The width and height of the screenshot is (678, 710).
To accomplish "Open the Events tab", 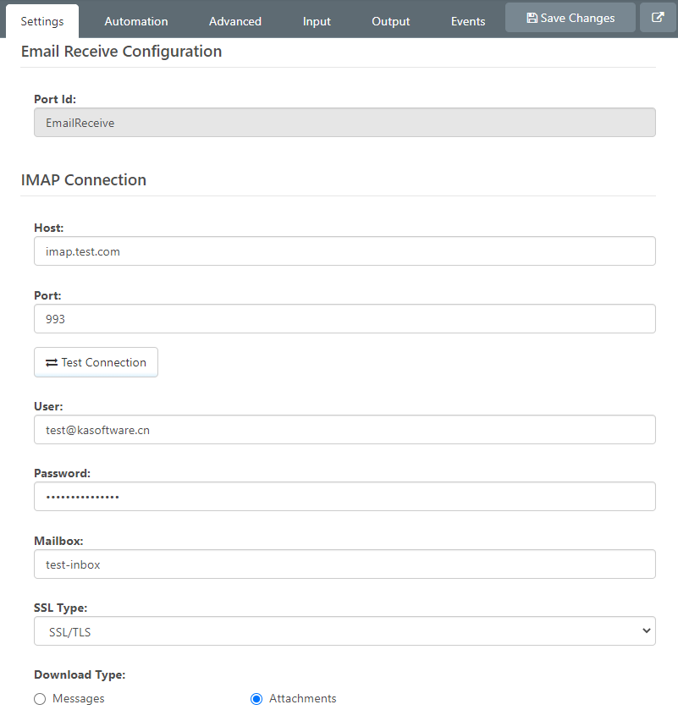I will coord(468,21).
